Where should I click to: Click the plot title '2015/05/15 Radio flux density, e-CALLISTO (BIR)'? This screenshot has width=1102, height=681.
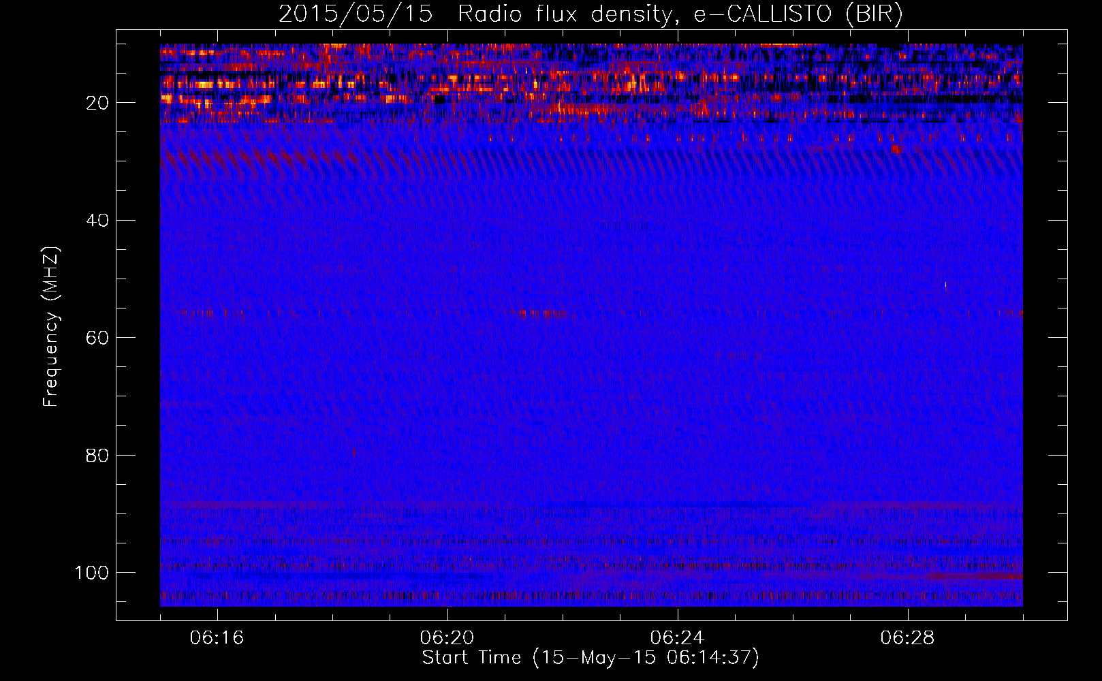tap(591, 14)
